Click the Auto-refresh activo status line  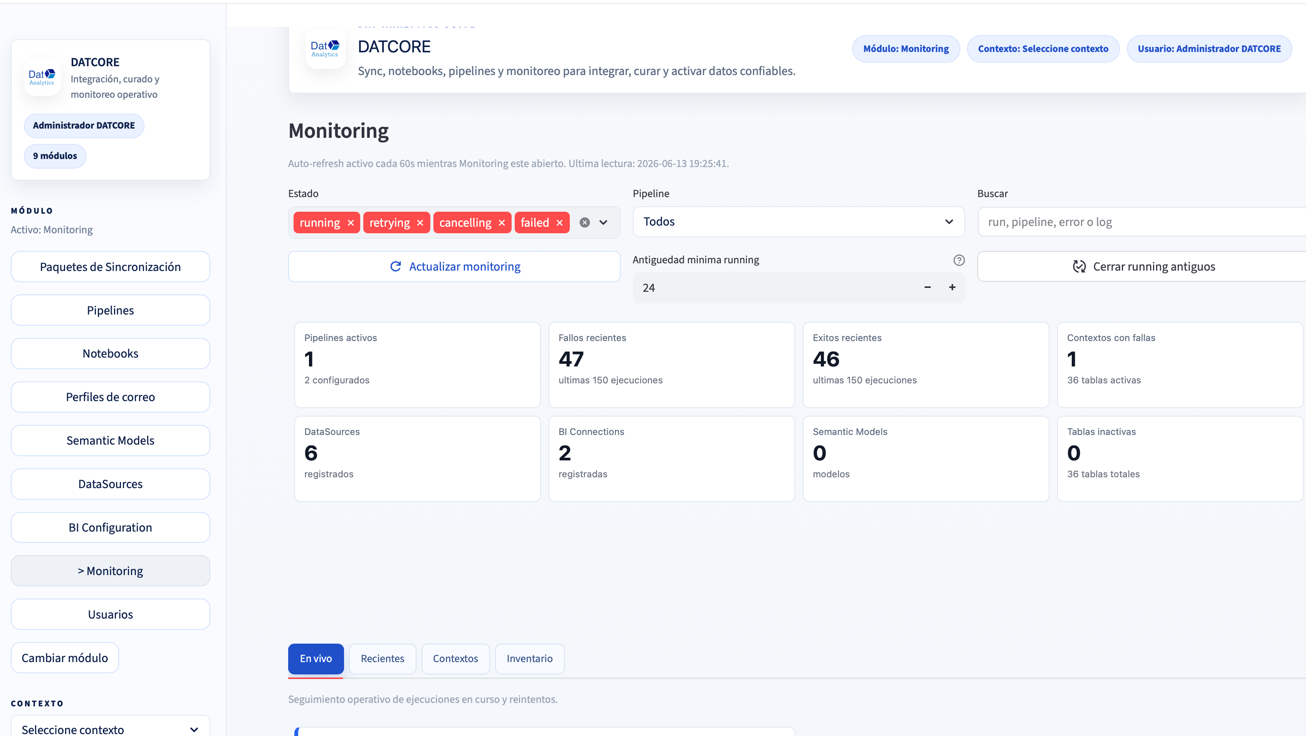pyautogui.click(x=509, y=164)
